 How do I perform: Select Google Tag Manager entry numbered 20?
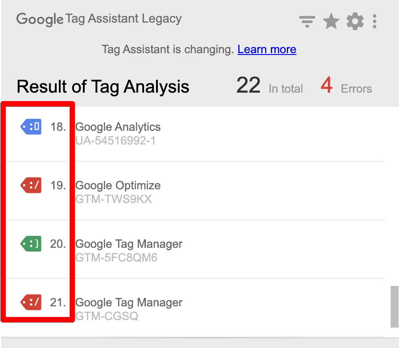click(x=129, y=244)
